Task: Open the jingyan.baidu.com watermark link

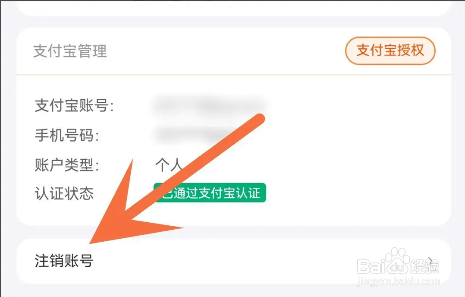Action: pyautogui.click(x=398, y=281)
